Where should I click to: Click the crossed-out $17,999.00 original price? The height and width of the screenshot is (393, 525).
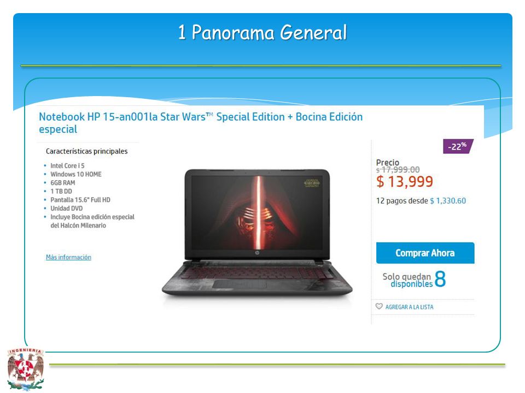pos(398,170)
